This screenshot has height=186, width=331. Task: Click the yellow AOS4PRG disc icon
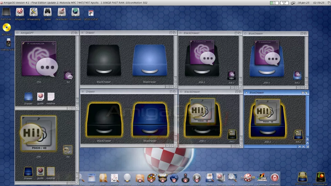tap(7, 28)
